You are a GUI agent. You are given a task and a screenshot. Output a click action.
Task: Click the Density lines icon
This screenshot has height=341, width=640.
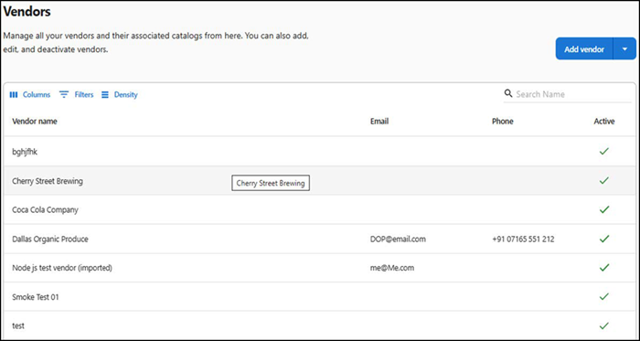[x=105, y=95]
